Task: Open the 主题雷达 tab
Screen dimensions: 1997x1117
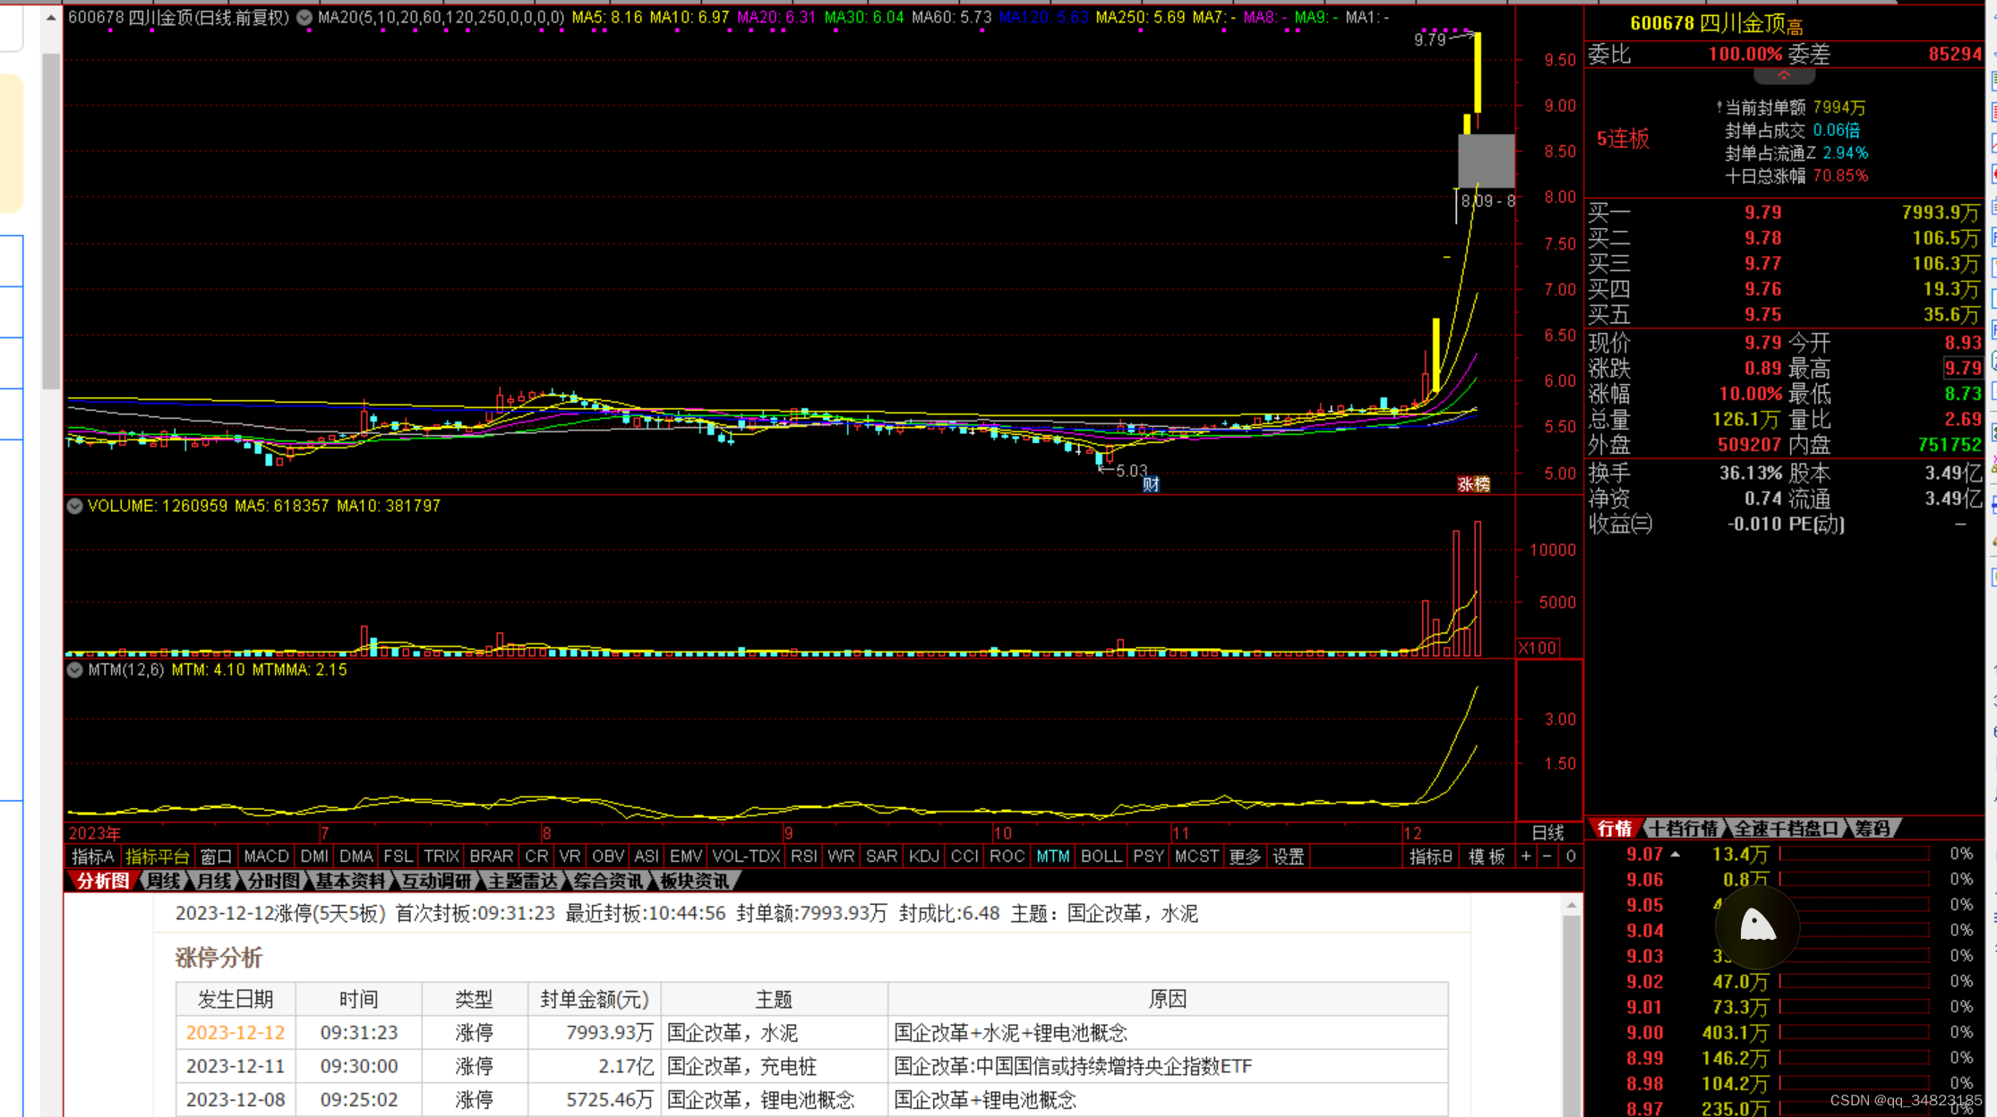Action: click(x=522, y=881)
